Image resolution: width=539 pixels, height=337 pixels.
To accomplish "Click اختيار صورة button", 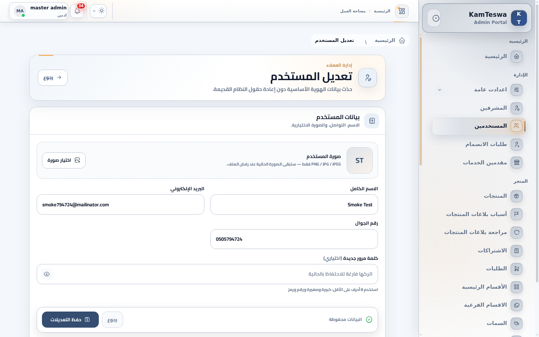I will (64, 160).
